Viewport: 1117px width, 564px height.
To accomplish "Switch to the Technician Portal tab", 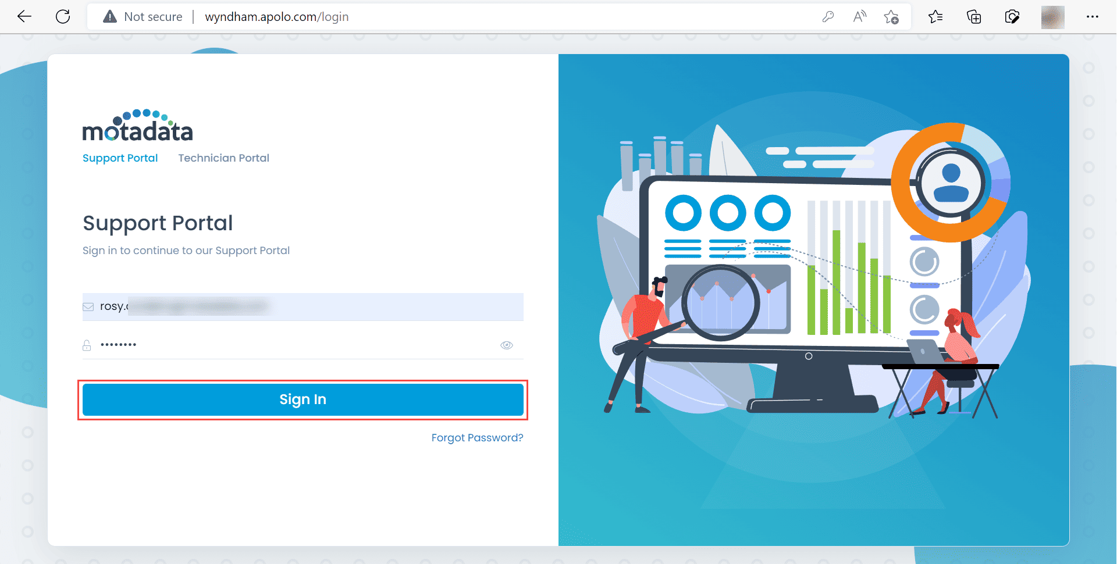I will point(223,158).
